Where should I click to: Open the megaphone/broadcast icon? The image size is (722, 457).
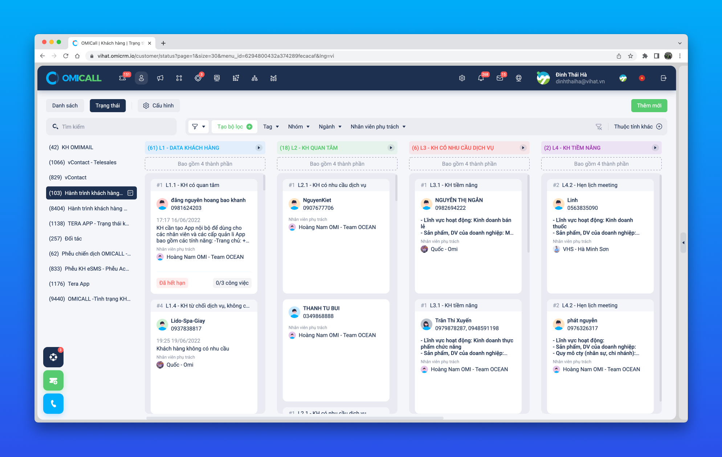pos(159,78)
